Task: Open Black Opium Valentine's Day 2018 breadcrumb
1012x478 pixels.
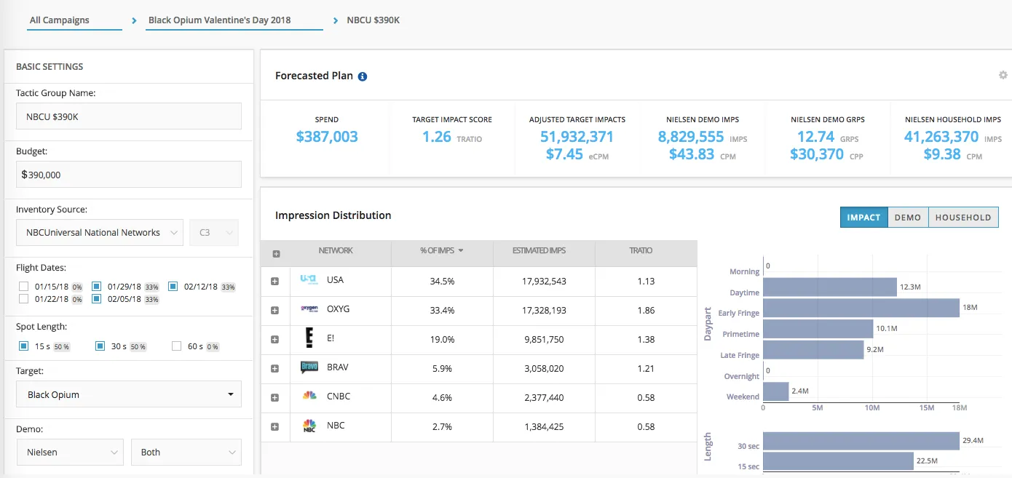Action: pos(220,20)
